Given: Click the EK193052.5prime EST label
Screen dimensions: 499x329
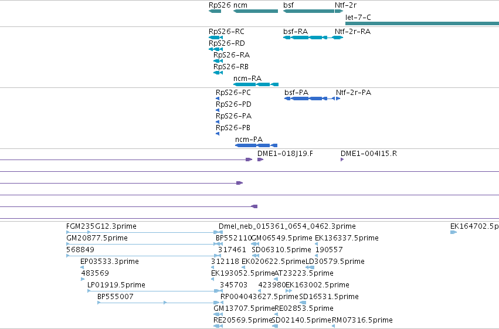Looking at the screenshot, I should click(x=243, y=273).
